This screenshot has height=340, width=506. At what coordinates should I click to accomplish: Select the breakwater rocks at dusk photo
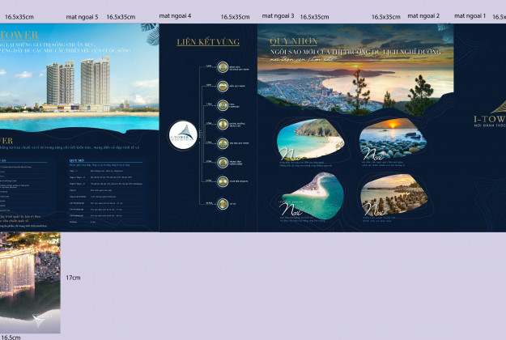[x=389, y=193]
